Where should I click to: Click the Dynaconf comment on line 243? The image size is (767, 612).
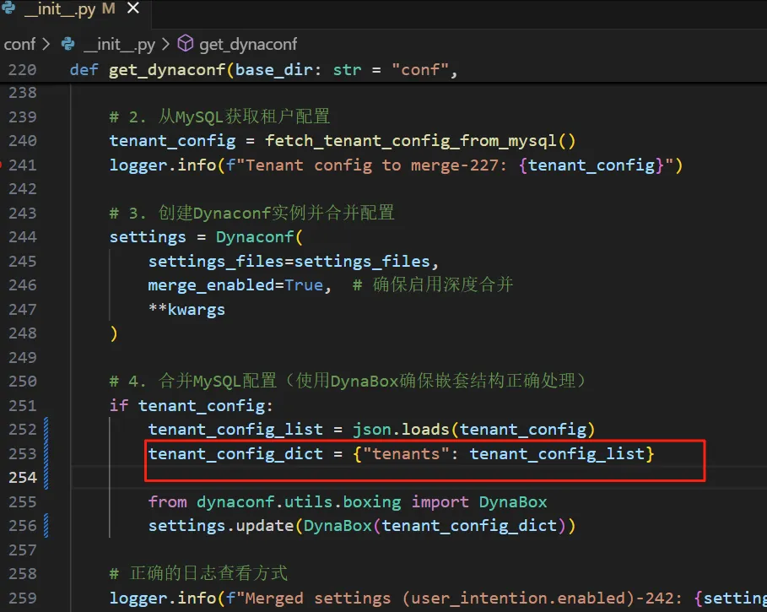click(x=252, y=214)
